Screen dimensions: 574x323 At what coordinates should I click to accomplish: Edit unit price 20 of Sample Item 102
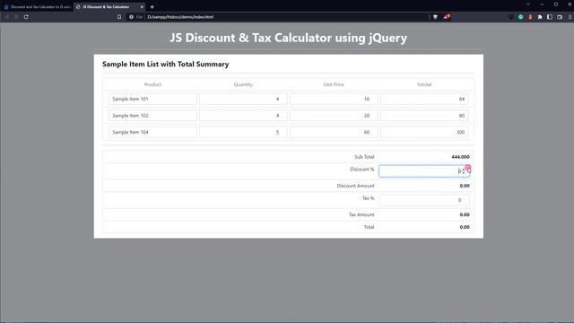point(334,116)
